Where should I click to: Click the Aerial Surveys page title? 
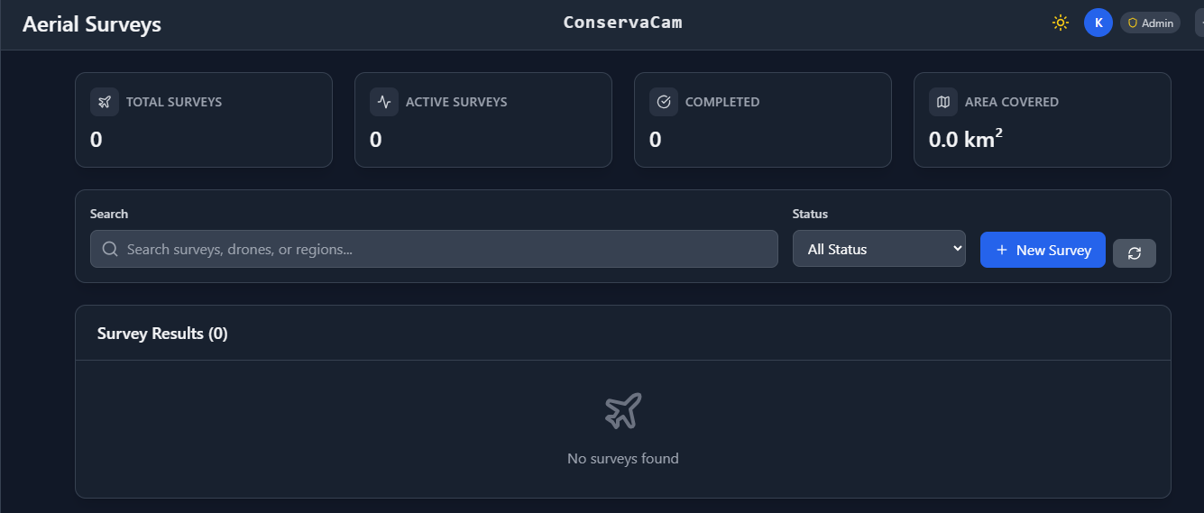tap(92, 24)
